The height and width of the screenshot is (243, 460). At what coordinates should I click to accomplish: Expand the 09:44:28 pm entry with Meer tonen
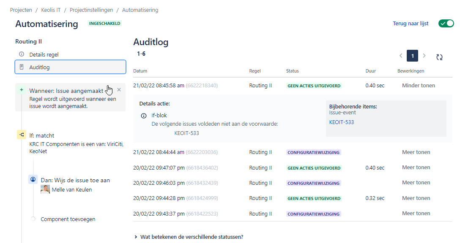click(416, 198)
